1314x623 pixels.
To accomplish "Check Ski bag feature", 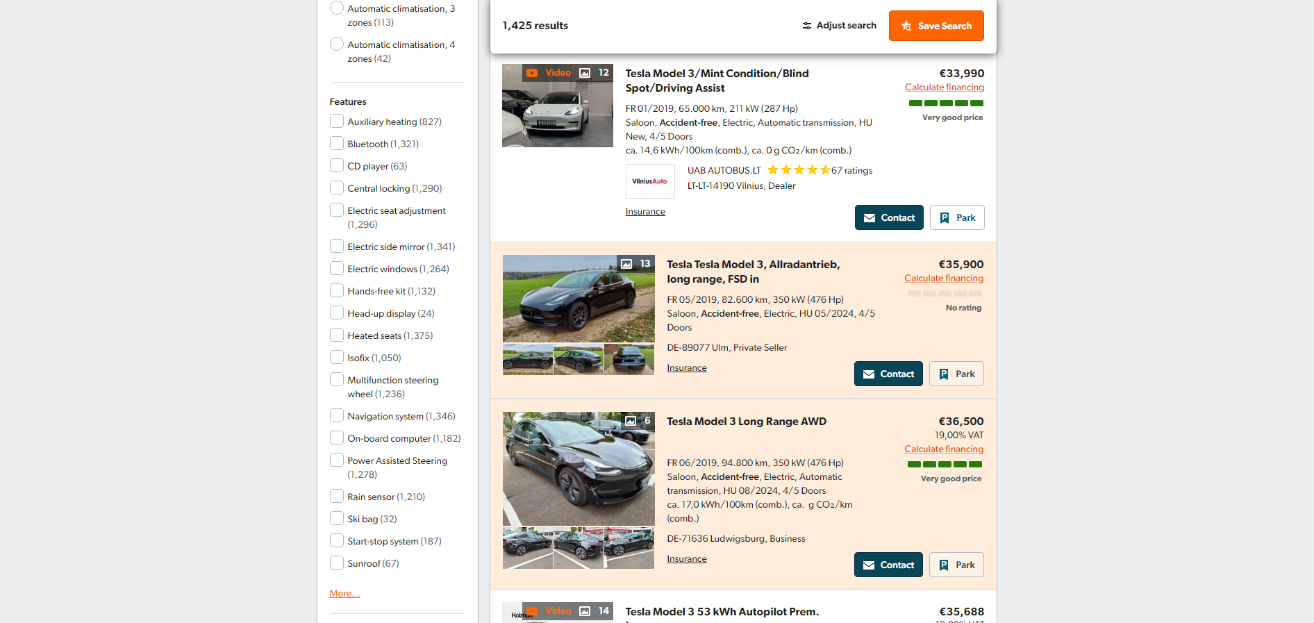I will click(337, 519).
